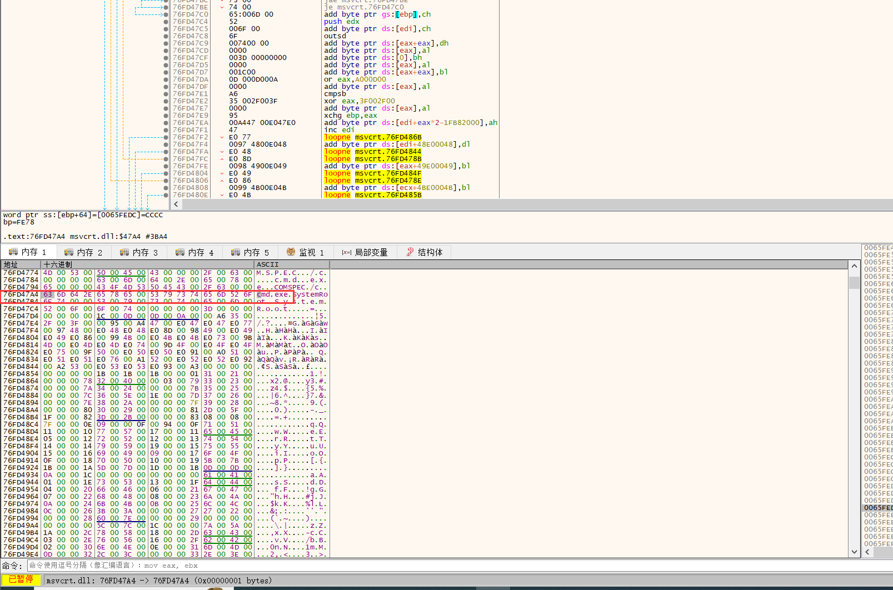
Task: Click the 十六进制 column header in dump
Action: (x=148, y=264)
